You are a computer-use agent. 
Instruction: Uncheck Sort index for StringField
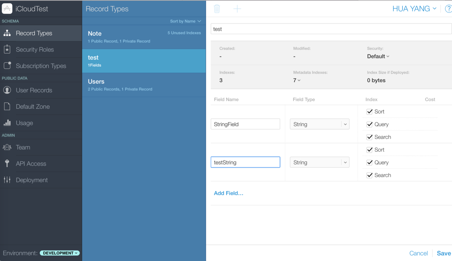[x=370, y=112]
